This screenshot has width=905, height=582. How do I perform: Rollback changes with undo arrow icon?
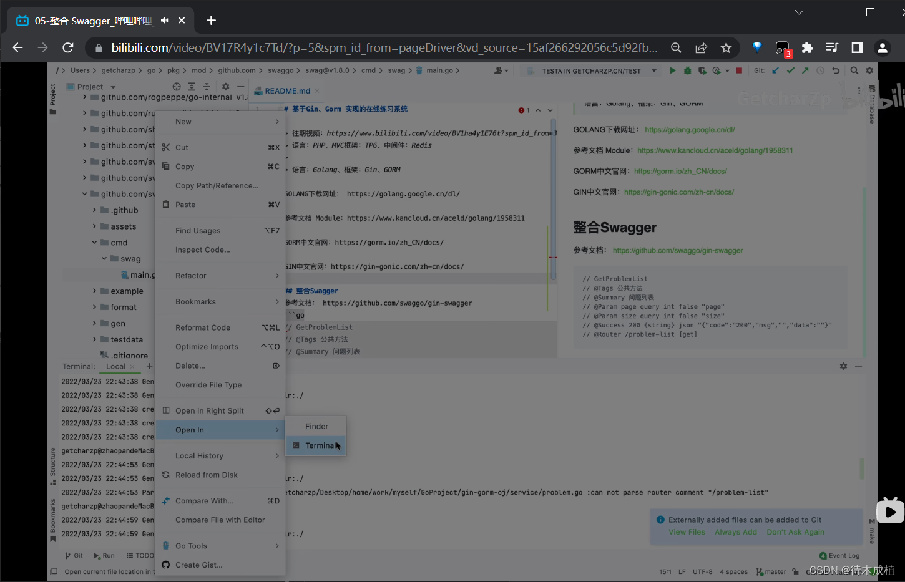pos(836,70)
